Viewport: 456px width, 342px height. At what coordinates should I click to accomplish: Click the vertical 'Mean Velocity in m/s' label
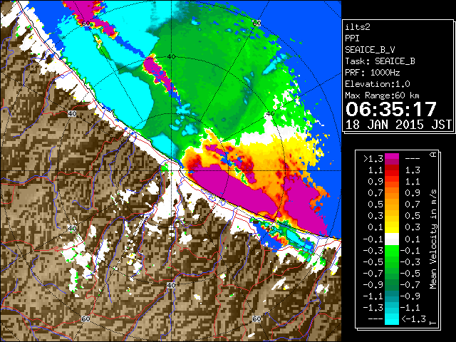pyautogui.click(x=433, y=239)
